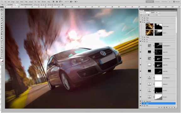This screenshot has width=181, height=113.
Task: Open the File menu
Action: click(x=5, y=2)
